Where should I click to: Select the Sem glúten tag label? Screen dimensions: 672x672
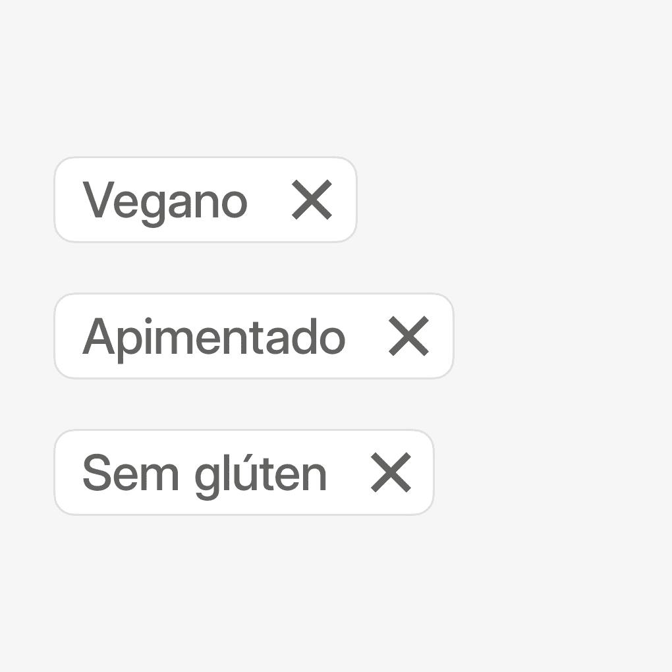coord(204,473)
